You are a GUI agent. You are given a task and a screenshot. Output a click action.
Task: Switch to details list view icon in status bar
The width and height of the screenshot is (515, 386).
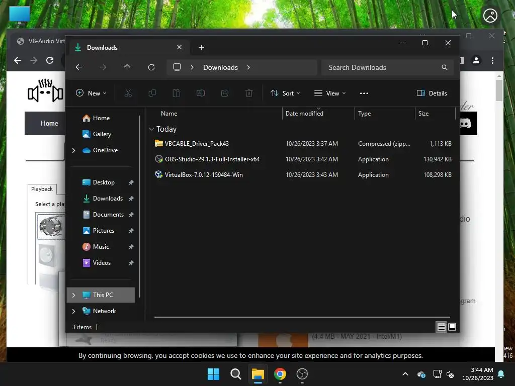point(441,327)
